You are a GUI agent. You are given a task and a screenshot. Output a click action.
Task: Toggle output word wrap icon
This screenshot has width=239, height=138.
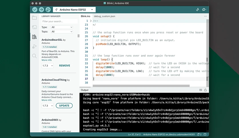click(x=201, y=90)
